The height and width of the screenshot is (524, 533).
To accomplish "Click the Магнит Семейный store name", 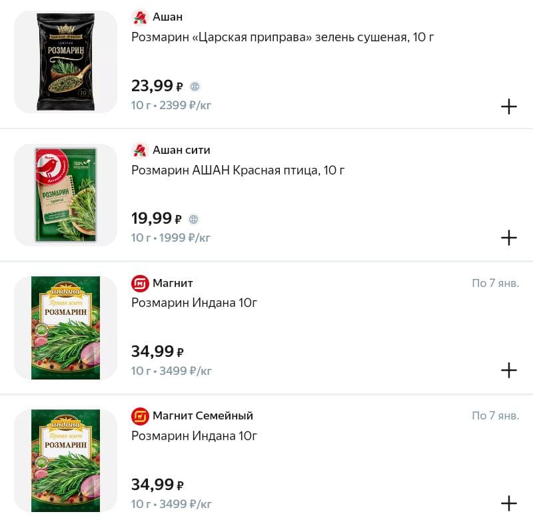I will (x=203, y=416).
